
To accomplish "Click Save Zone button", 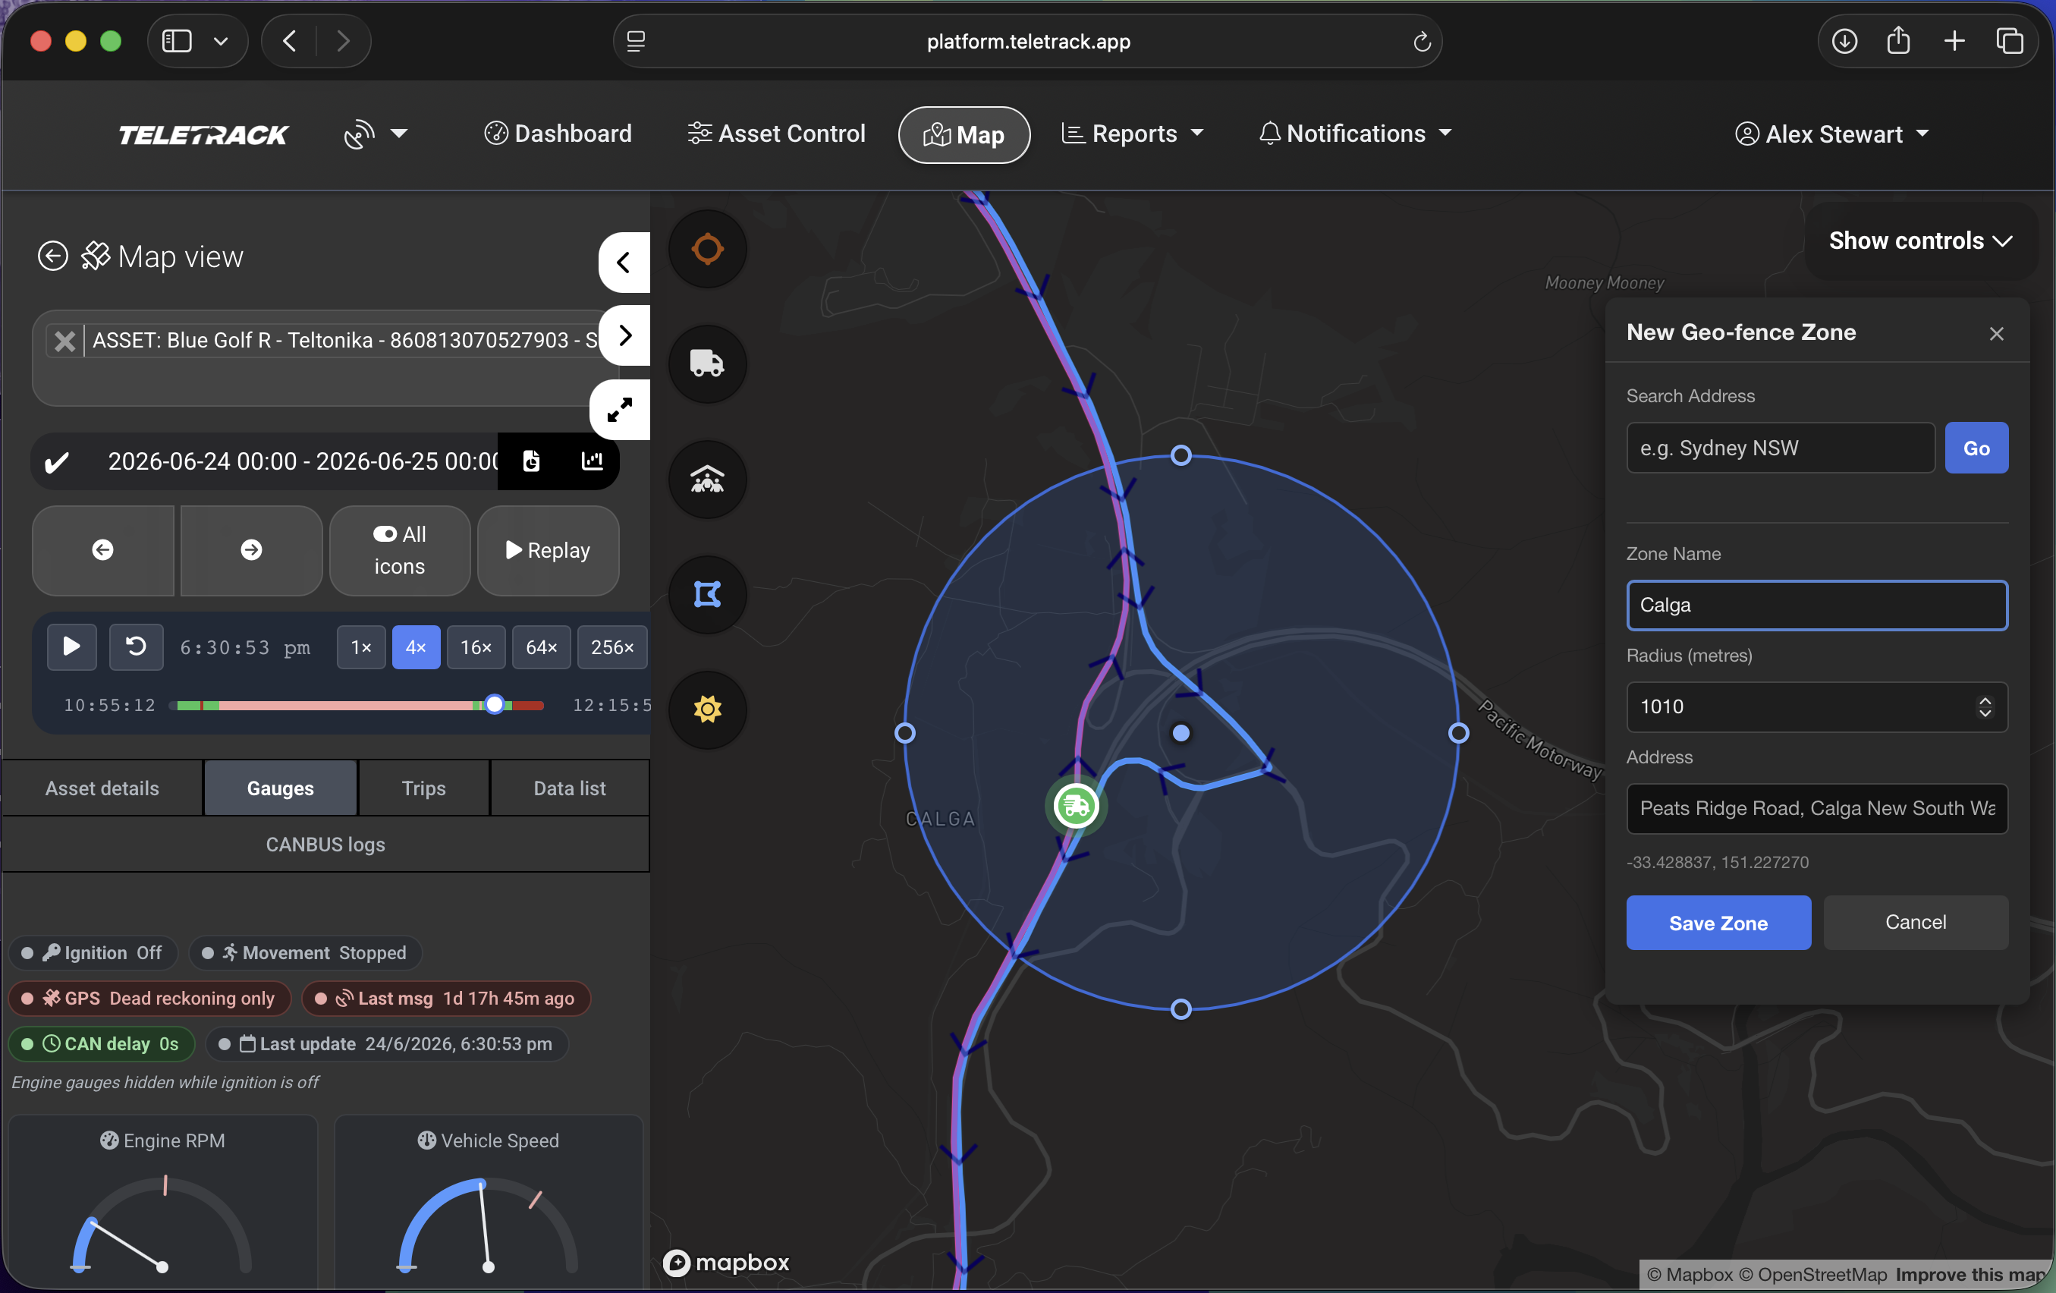I will click(1718, 923).
